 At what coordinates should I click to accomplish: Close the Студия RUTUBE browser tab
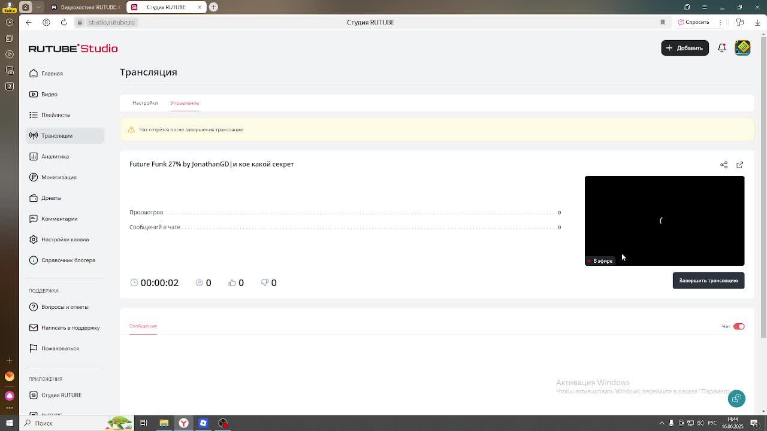tap(200, 7)
